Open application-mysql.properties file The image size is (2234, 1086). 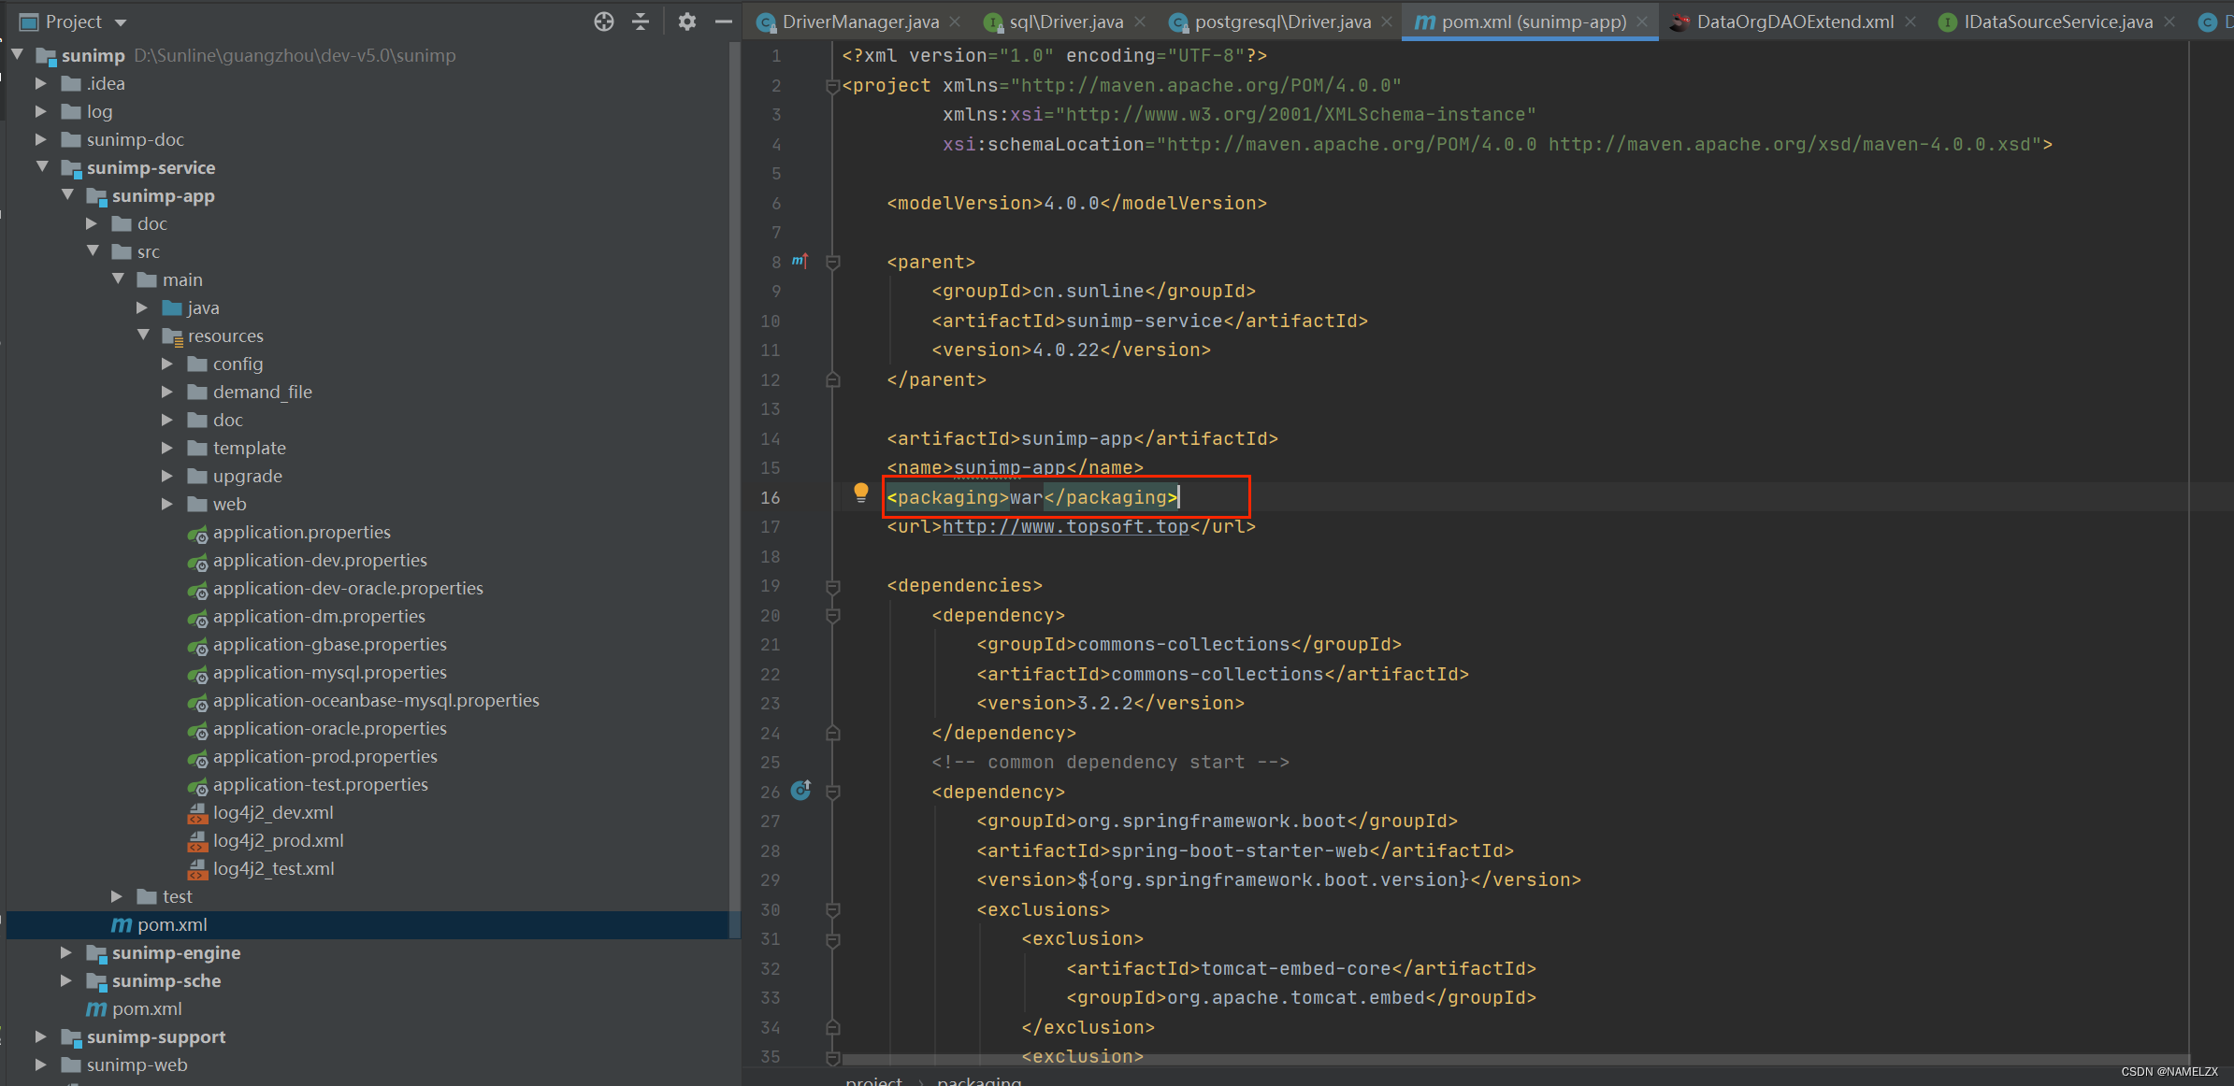coord(329,672)
